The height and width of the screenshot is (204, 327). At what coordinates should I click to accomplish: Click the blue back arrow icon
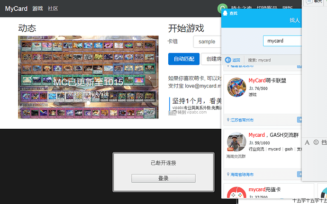coord(228,60)
